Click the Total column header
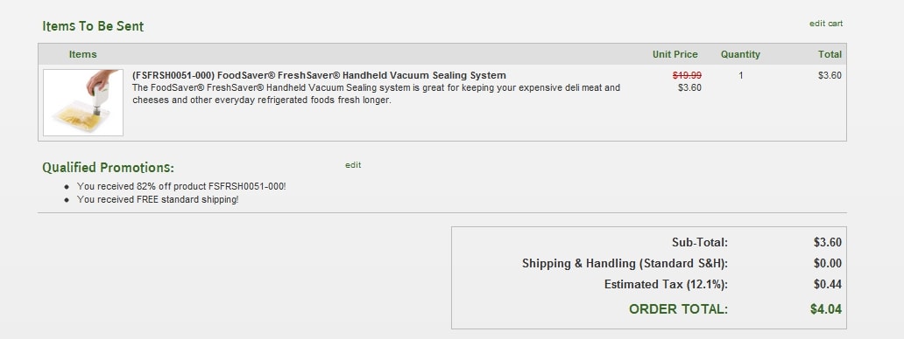The height and width of the screenshot is (339, 904). pyautogui.click(x=830, y=54)
